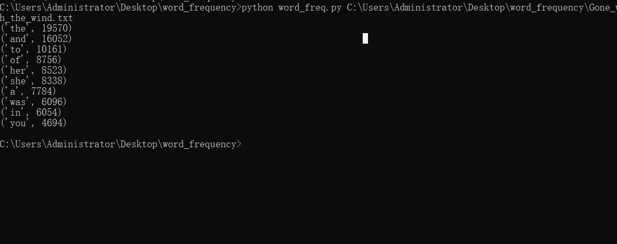This screenshot has height=244, width=617.
Task: Click the output line for 'and', 16052
Action: pyautogui.click(x=36, y=39)
